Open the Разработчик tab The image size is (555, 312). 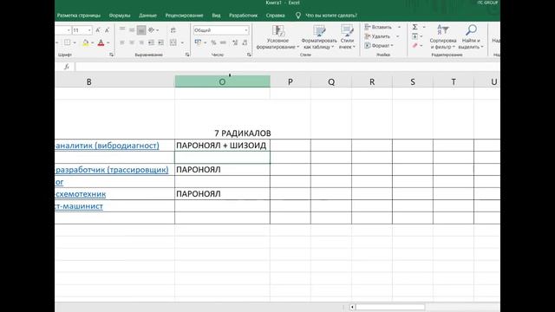tap(243, 16)
